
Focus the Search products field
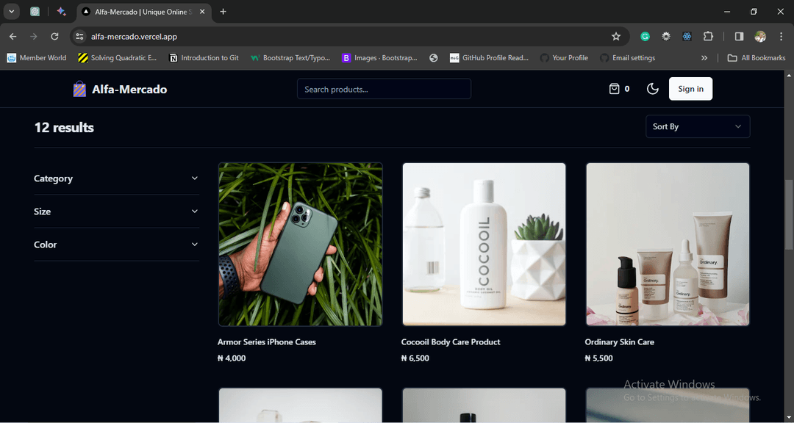click(x=384, y=89)
